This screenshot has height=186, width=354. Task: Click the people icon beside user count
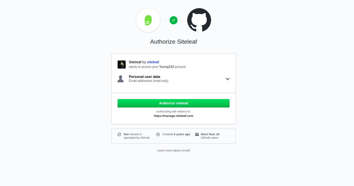[197, 134]
